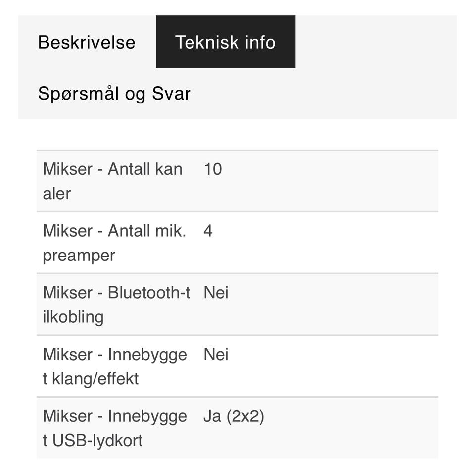Click the value 4 for mic preamps
The image size is (475, 464).
tap(208, 231)
